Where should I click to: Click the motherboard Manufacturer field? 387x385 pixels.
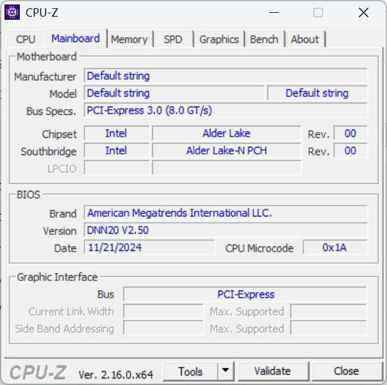226,76
